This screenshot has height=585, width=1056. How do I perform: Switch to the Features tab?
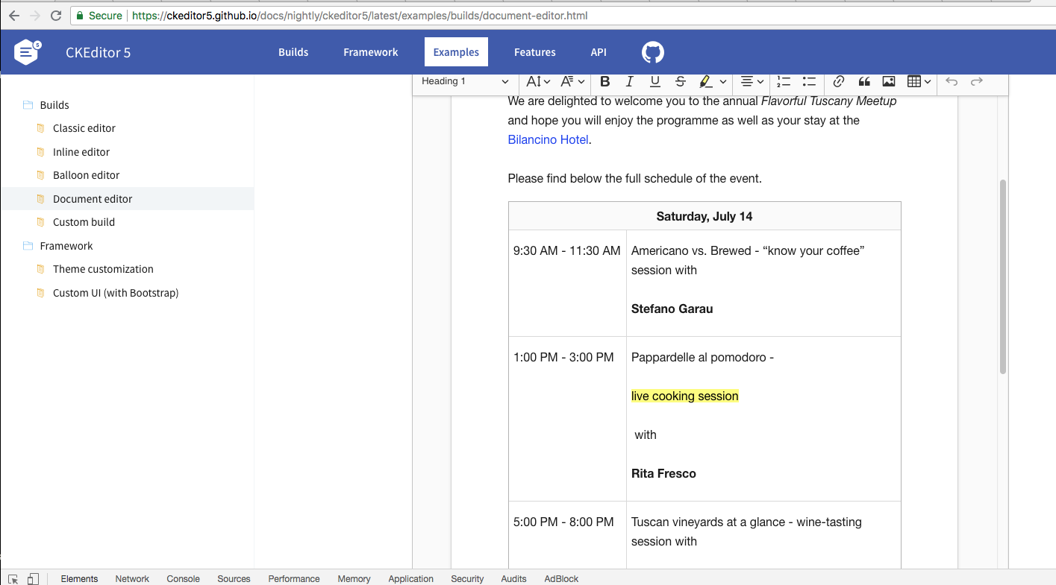click(534, 51)
